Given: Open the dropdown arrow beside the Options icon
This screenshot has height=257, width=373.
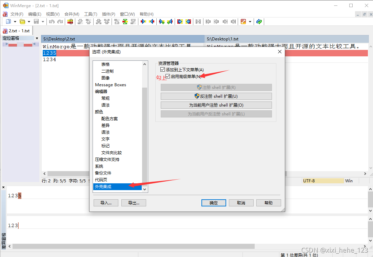Looking at the screenshot, I should coord(250,22).
